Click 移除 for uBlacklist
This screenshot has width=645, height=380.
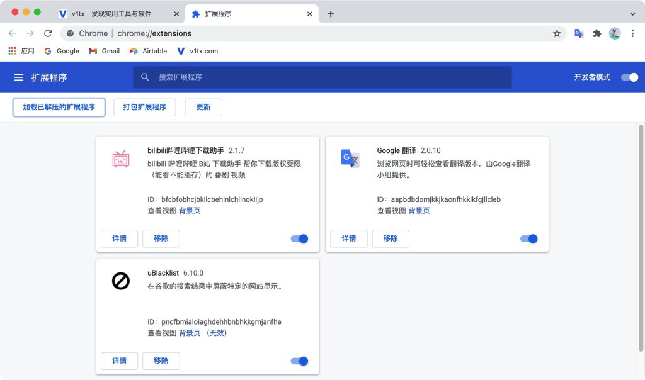pyautogui.click(x=161, y=361)
